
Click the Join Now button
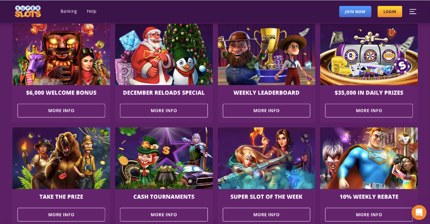click(x=355, y=11)
